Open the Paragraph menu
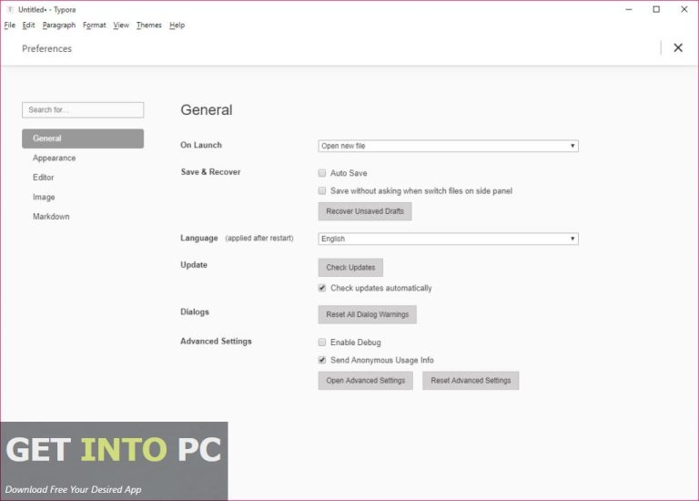This screenshot has width=699, height=501. [58, 26]
